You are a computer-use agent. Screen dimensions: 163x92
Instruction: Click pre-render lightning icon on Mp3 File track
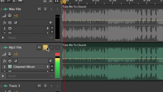[x=50, y=61]
